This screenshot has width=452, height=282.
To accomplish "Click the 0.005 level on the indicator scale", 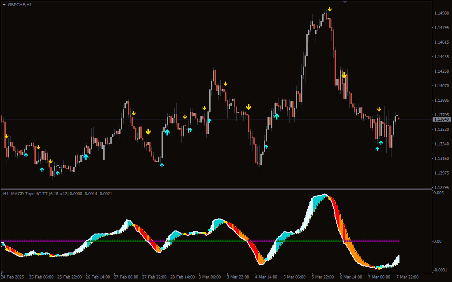I will [438, 193].
